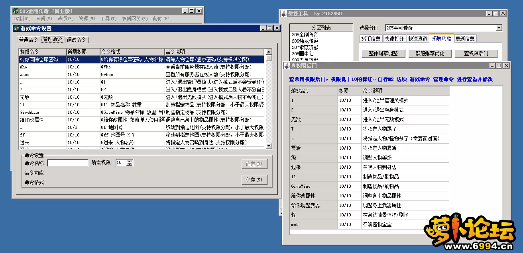Image resolution: width=523 pixels, height=253 pixels.
Task: Click the 205金刚传奇 main window title icon
Action: 16,11
